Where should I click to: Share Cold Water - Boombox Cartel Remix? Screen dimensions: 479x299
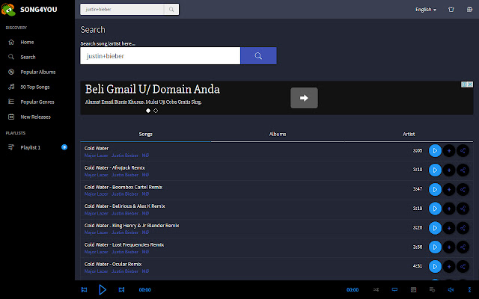[x=463, y=189]
